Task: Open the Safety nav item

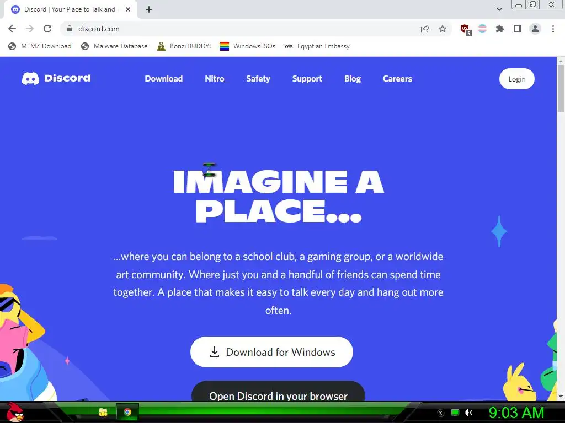Action: [258, 78]
